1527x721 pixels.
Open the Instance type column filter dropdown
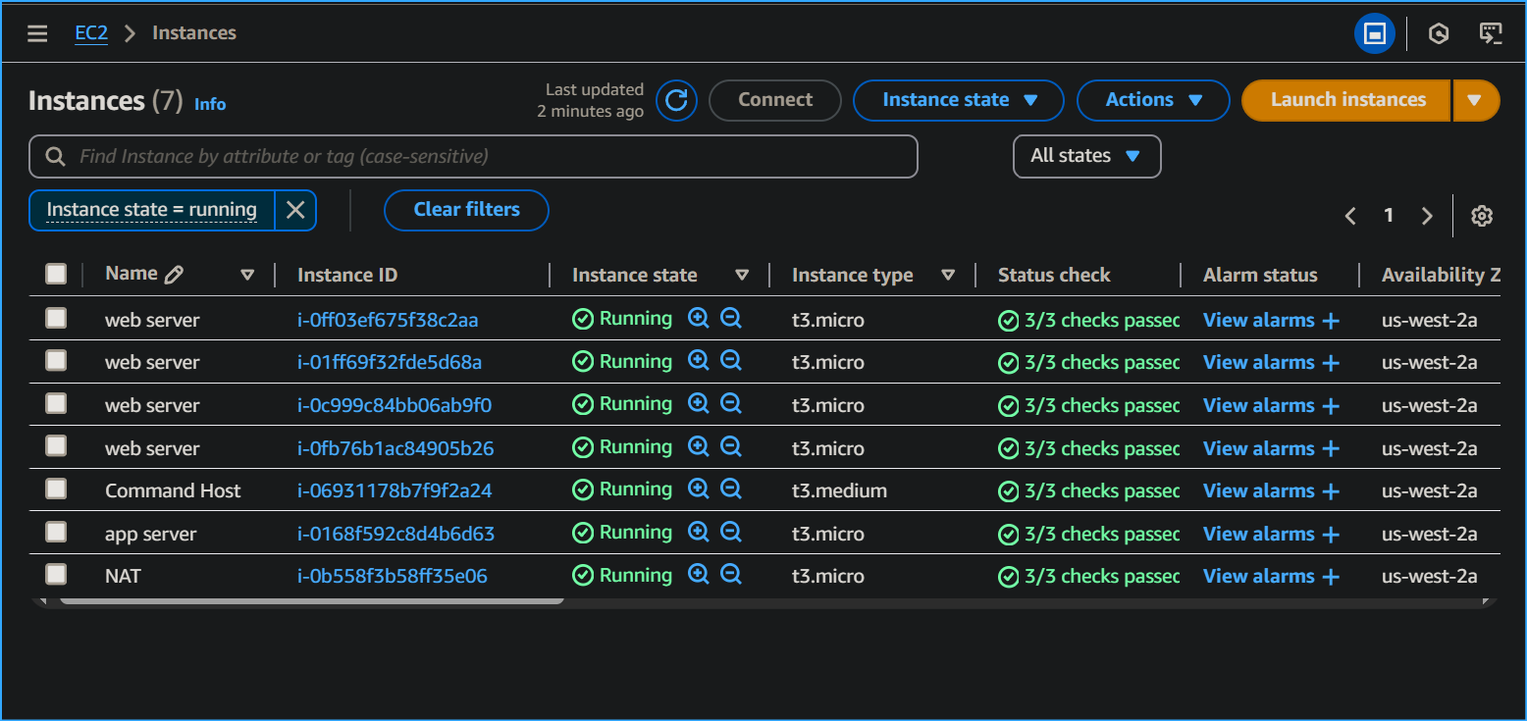[x=948, y=275]
